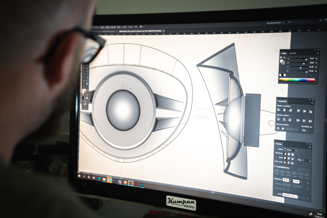327x218 pixels.
Task: Open the Ausrichten panel options menu
Action: [x=312, y=103]
